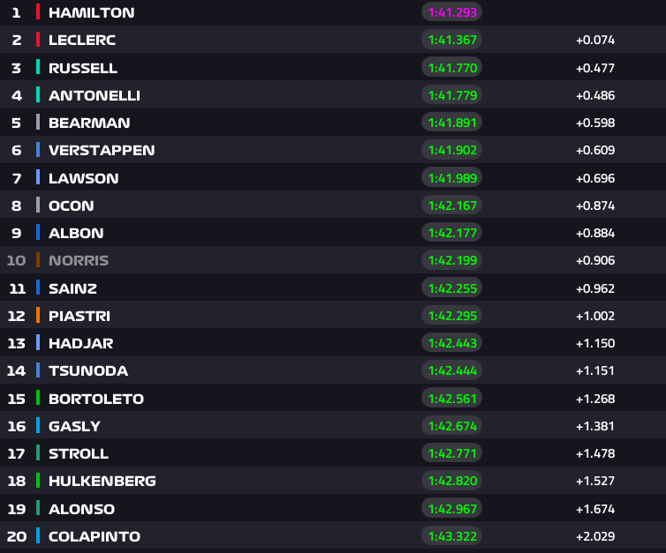Select driver name LECLERC
Viewport: 666px width, 553px height.
click(82, 40)
